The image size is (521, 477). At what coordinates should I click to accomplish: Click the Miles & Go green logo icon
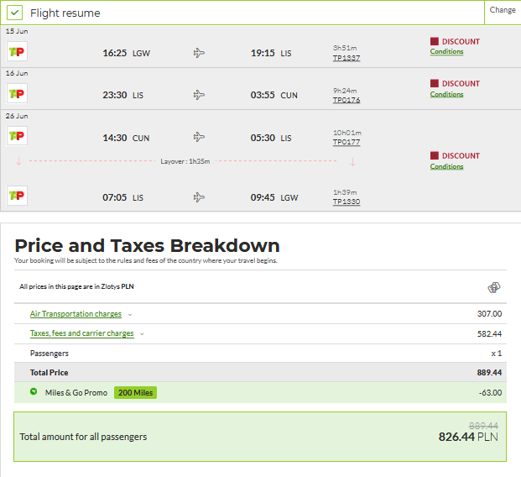[34, 391]
